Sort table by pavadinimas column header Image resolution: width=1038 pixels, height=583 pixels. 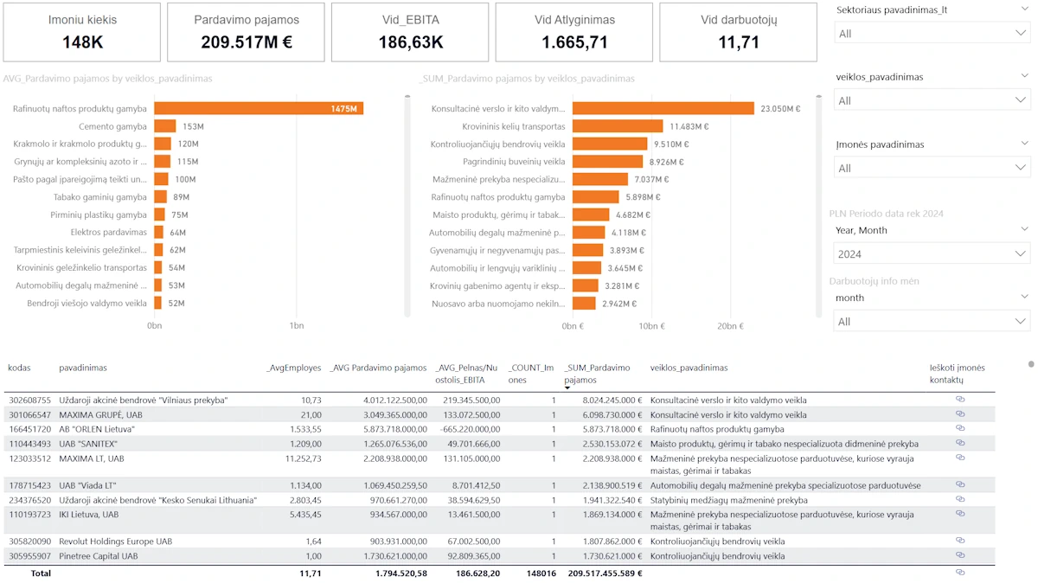click(x=83, y=368)
